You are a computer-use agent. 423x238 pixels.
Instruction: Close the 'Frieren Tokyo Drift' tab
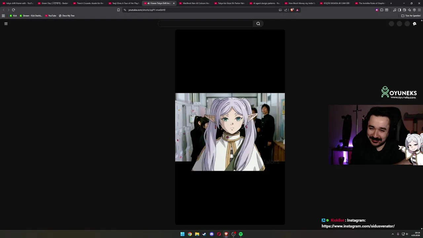174,3
